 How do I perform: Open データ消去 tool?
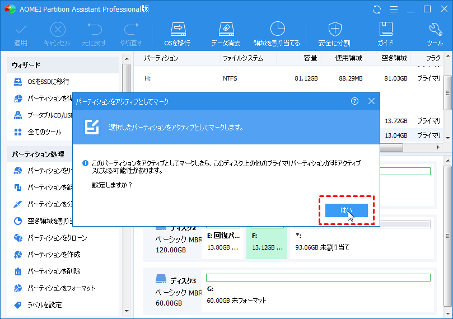coord(226,35)
